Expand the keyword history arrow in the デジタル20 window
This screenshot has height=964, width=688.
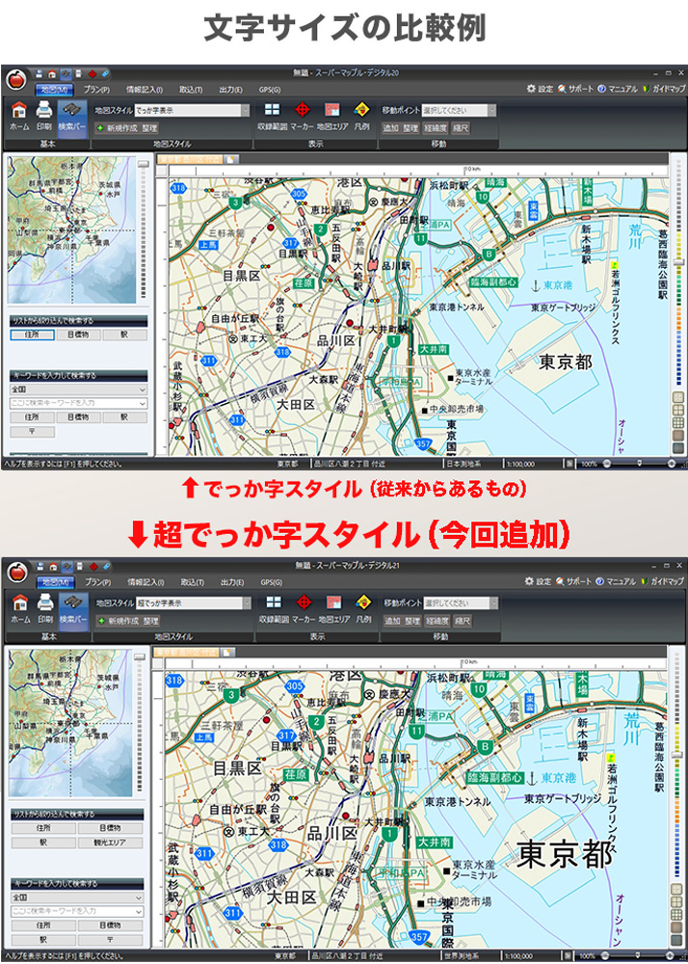click(x=143, y=403)
